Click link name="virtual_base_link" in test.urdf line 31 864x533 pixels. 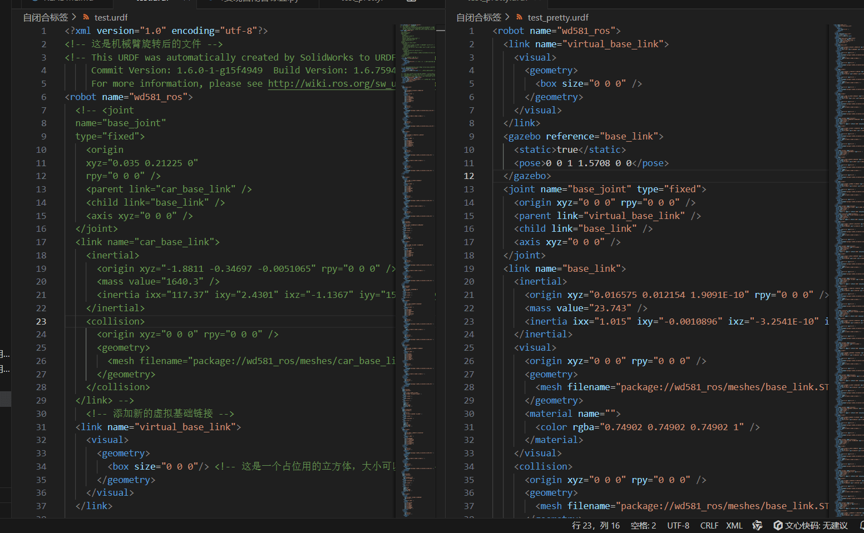tap(158, 427)
